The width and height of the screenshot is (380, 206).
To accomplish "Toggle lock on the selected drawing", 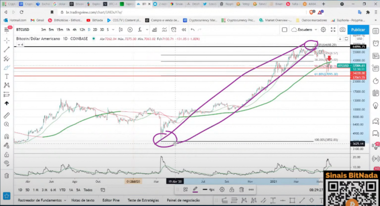I will click(232, 190).
